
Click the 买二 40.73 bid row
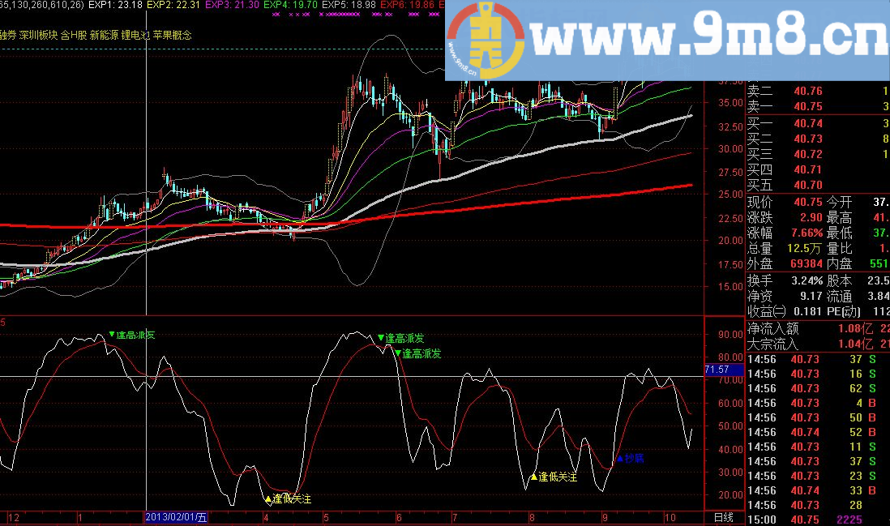coord(817,139)
